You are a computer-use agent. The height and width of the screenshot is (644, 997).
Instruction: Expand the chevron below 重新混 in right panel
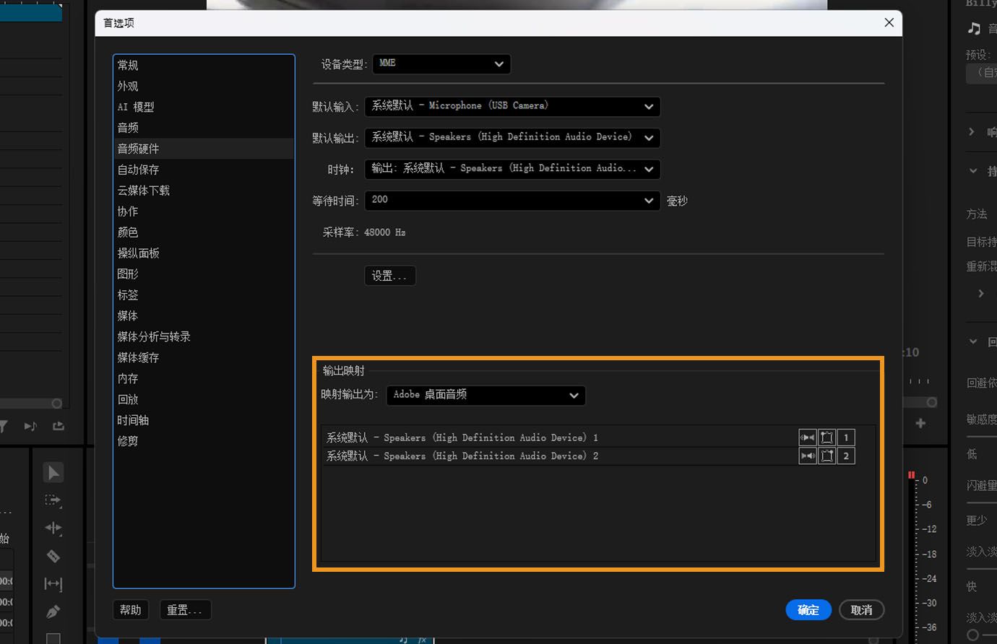pyautogui.click(x=981, y=293)
